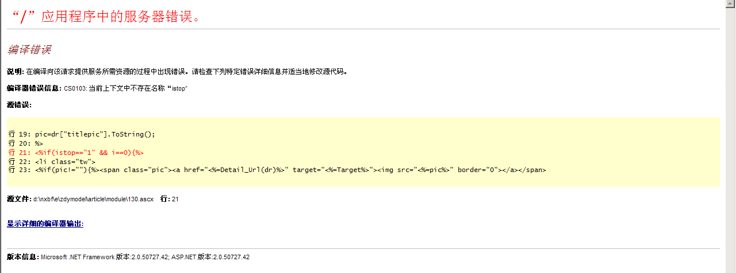Screen dimensions: 736x273
Task: Click the 源文件 label
Action: (x=19, y=199)
